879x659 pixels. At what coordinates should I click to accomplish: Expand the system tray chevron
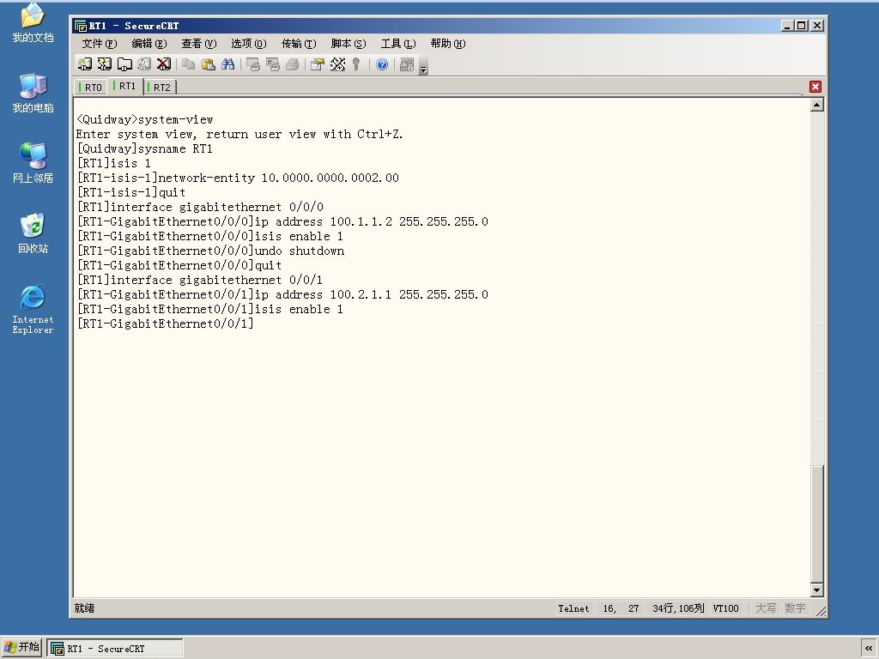click(x=869, y=649)
